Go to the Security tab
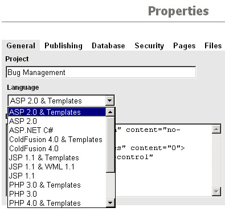 (x=149, y=46)
